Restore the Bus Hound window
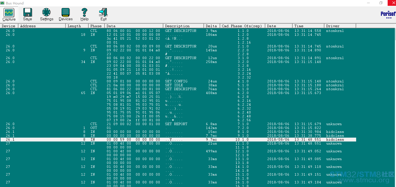Screen dimensions: 396x187 (381, 3)
